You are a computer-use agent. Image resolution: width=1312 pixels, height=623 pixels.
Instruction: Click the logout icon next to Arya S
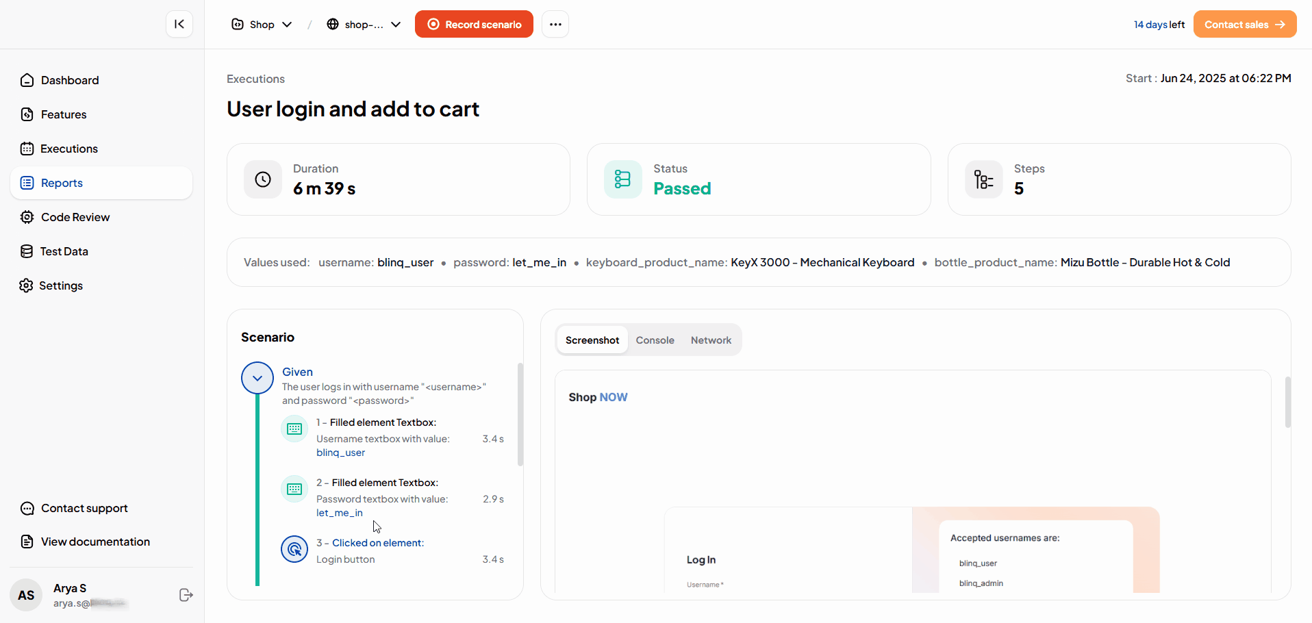tap(186, 595)
